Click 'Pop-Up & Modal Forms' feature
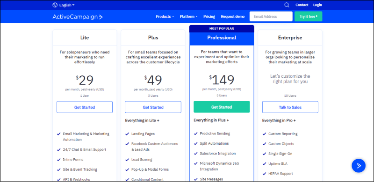The image size is (374, 182). point(150,169)
